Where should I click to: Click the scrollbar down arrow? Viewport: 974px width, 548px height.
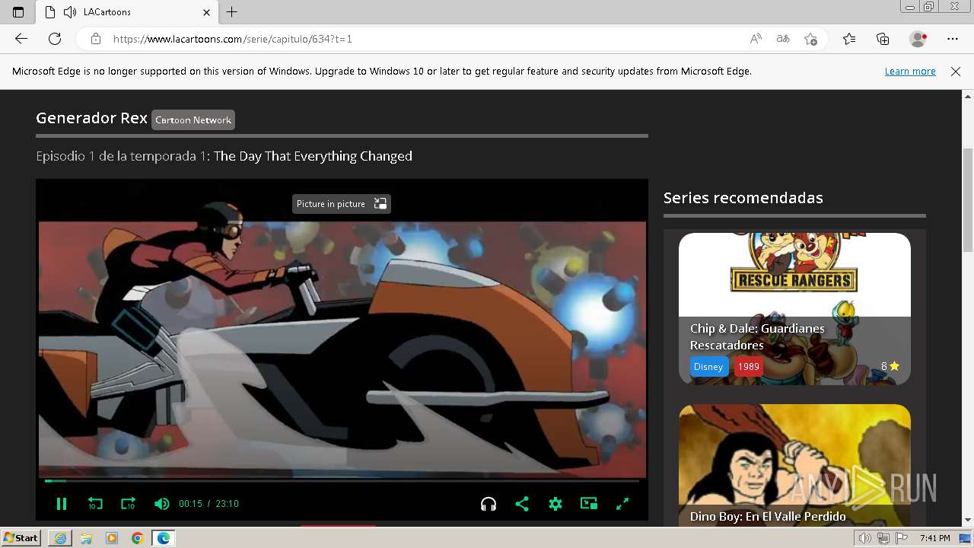968,521
